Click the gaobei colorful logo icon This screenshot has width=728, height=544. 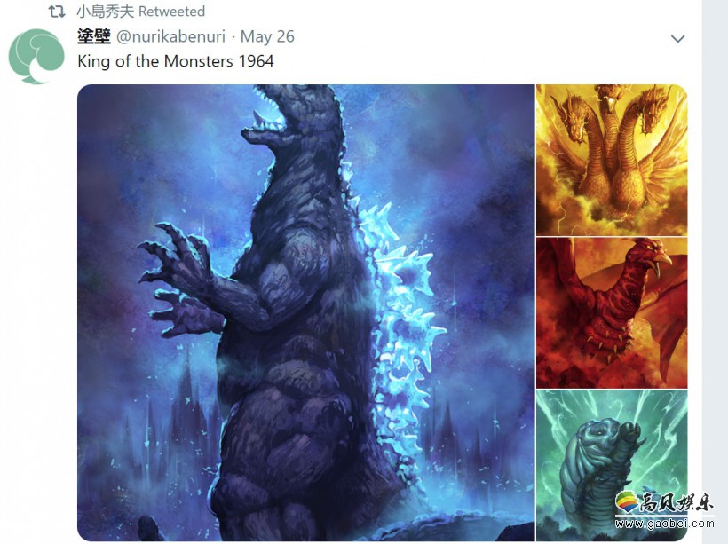coord(626,502)
